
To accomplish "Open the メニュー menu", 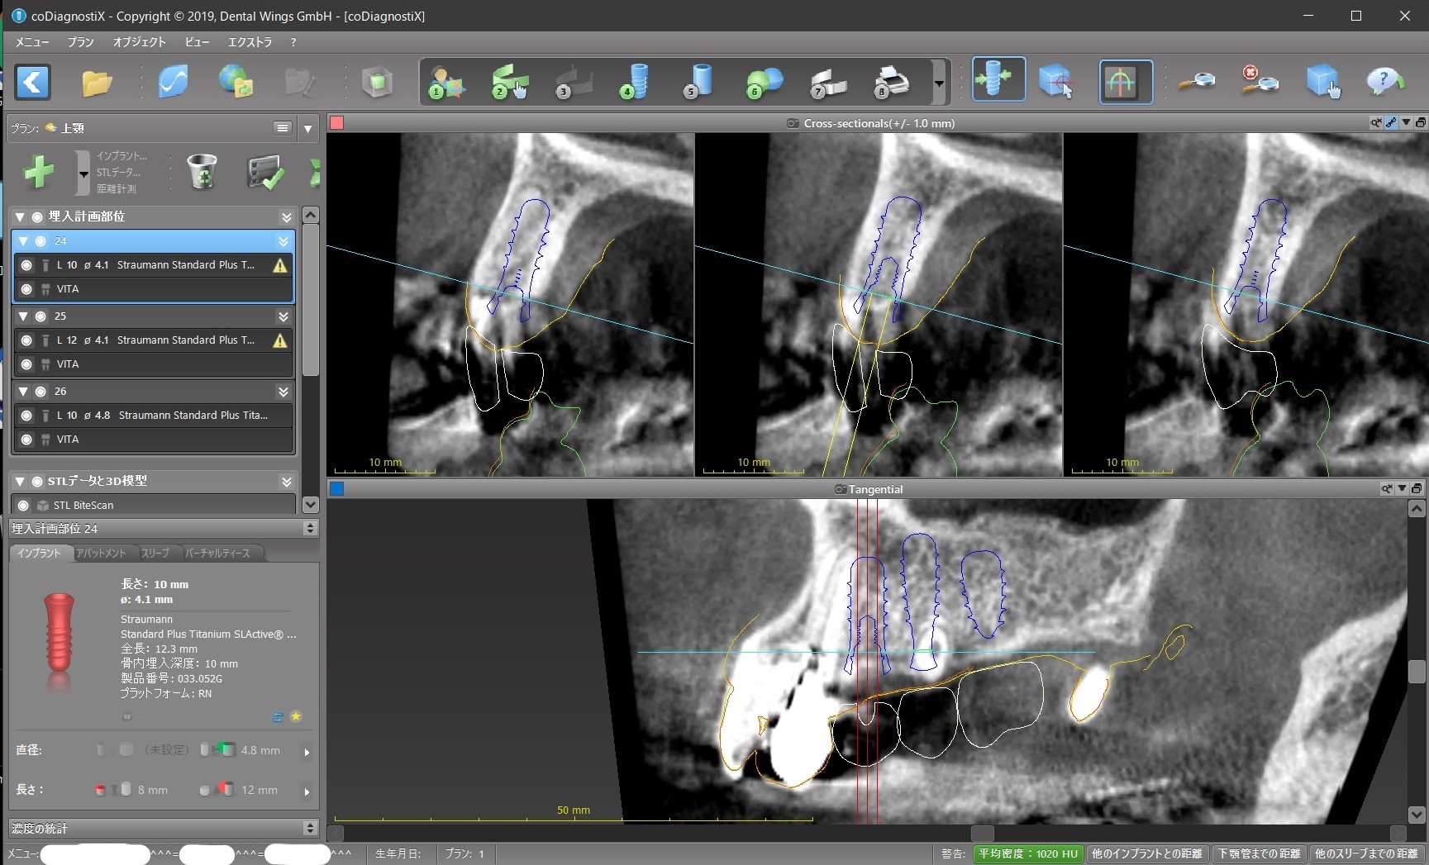I will pyautogui.click(x=32, y=42).
